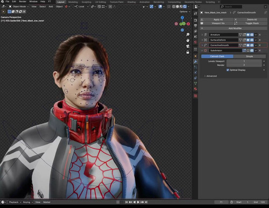This screenshot has width=269, height=208.
Task: Toggle the camera view icon in the viewport
Action: (188, 46)
